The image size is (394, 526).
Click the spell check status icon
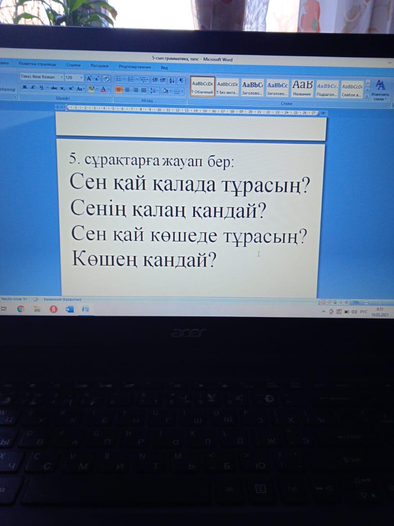[x=36, y=300]
